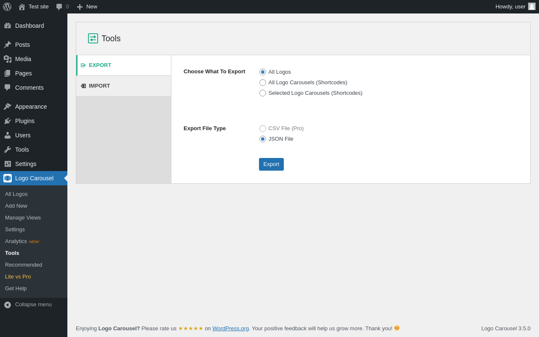
Task: Click the Choose What To Export label
Action: pos(214,72)
